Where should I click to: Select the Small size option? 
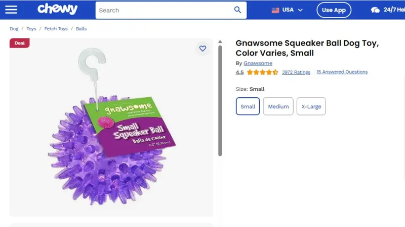(x=248, y=106)
